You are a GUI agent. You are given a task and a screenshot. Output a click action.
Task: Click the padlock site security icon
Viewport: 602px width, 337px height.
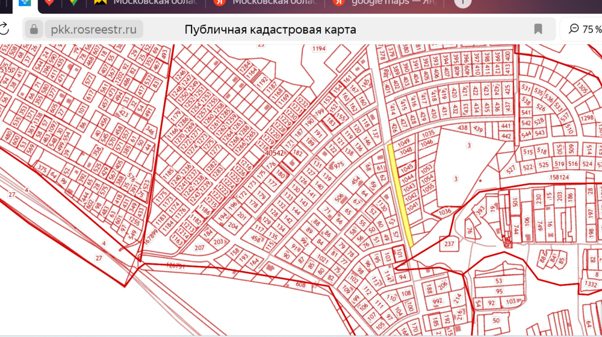(x=34, y=29)
